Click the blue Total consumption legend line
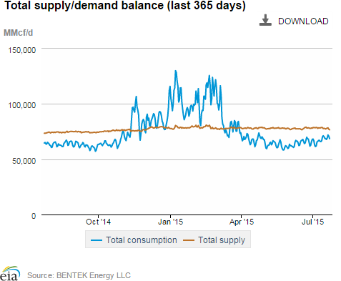Image resolution: width=341 pixels, height=281 pixels. click(x=97, y=240)
